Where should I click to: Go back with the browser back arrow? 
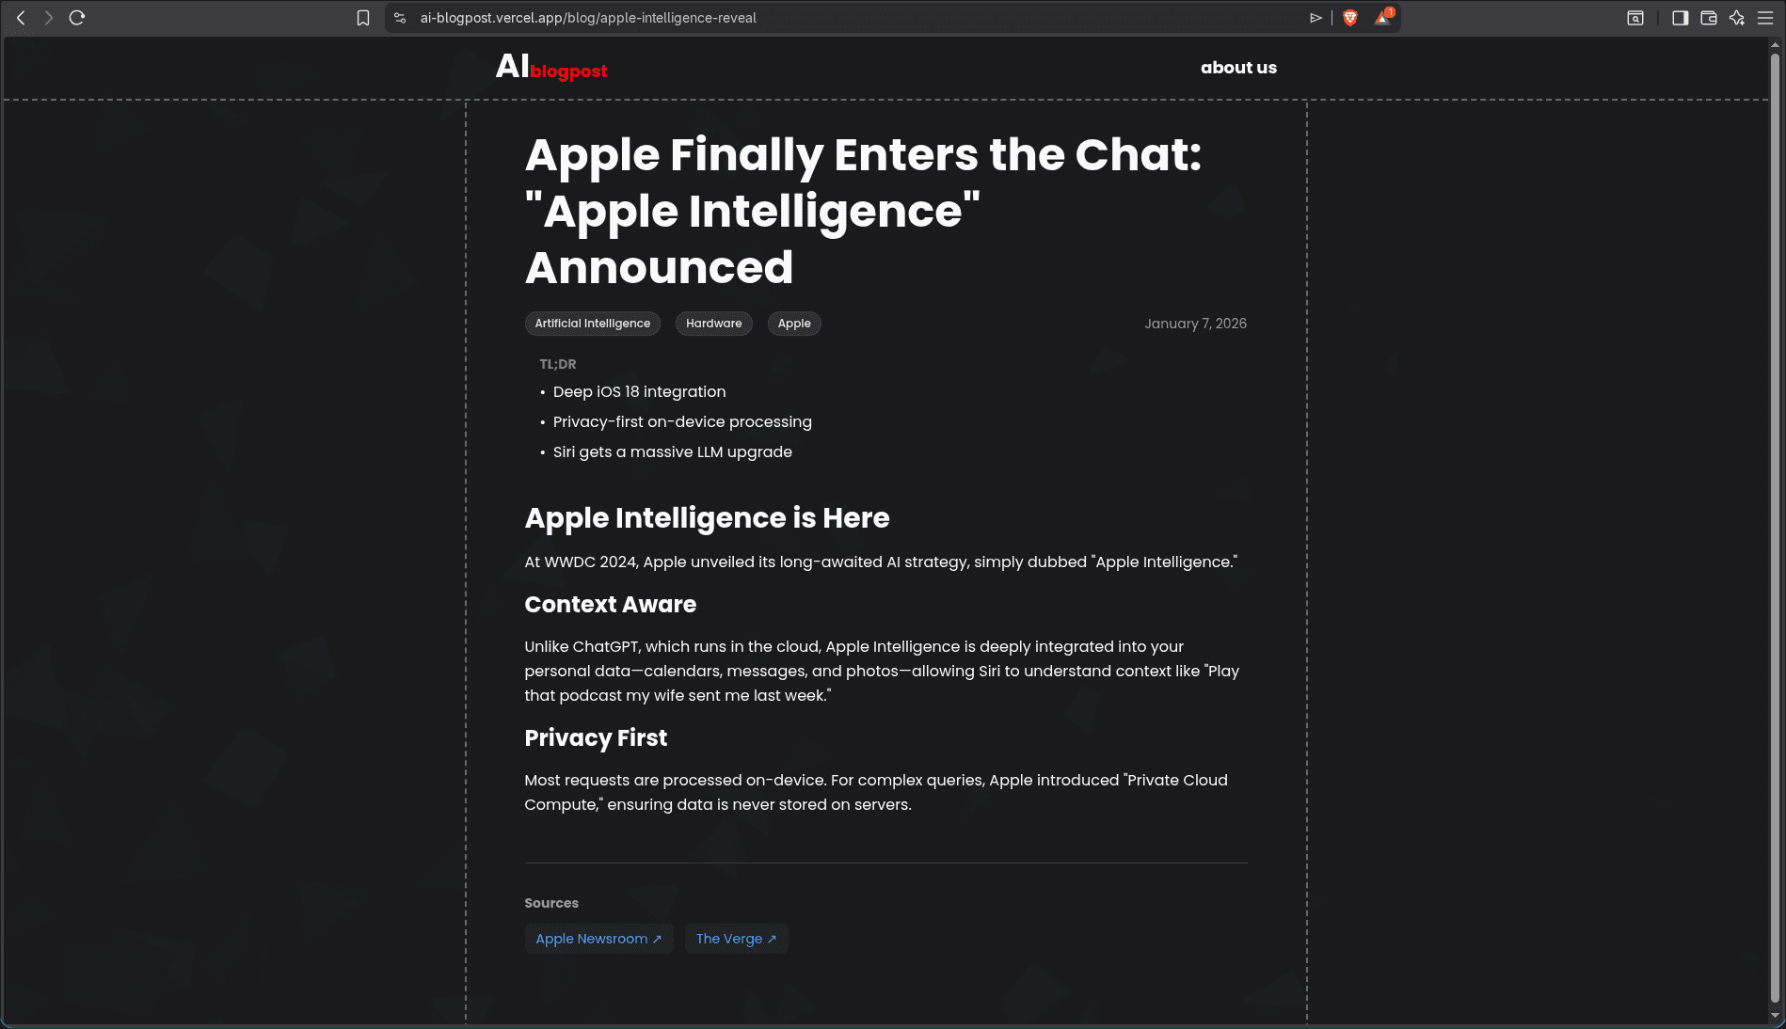coord(21,18)
